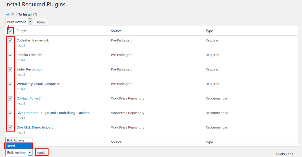Uncheck the Slider Revolution checkbox

[10, 69]
